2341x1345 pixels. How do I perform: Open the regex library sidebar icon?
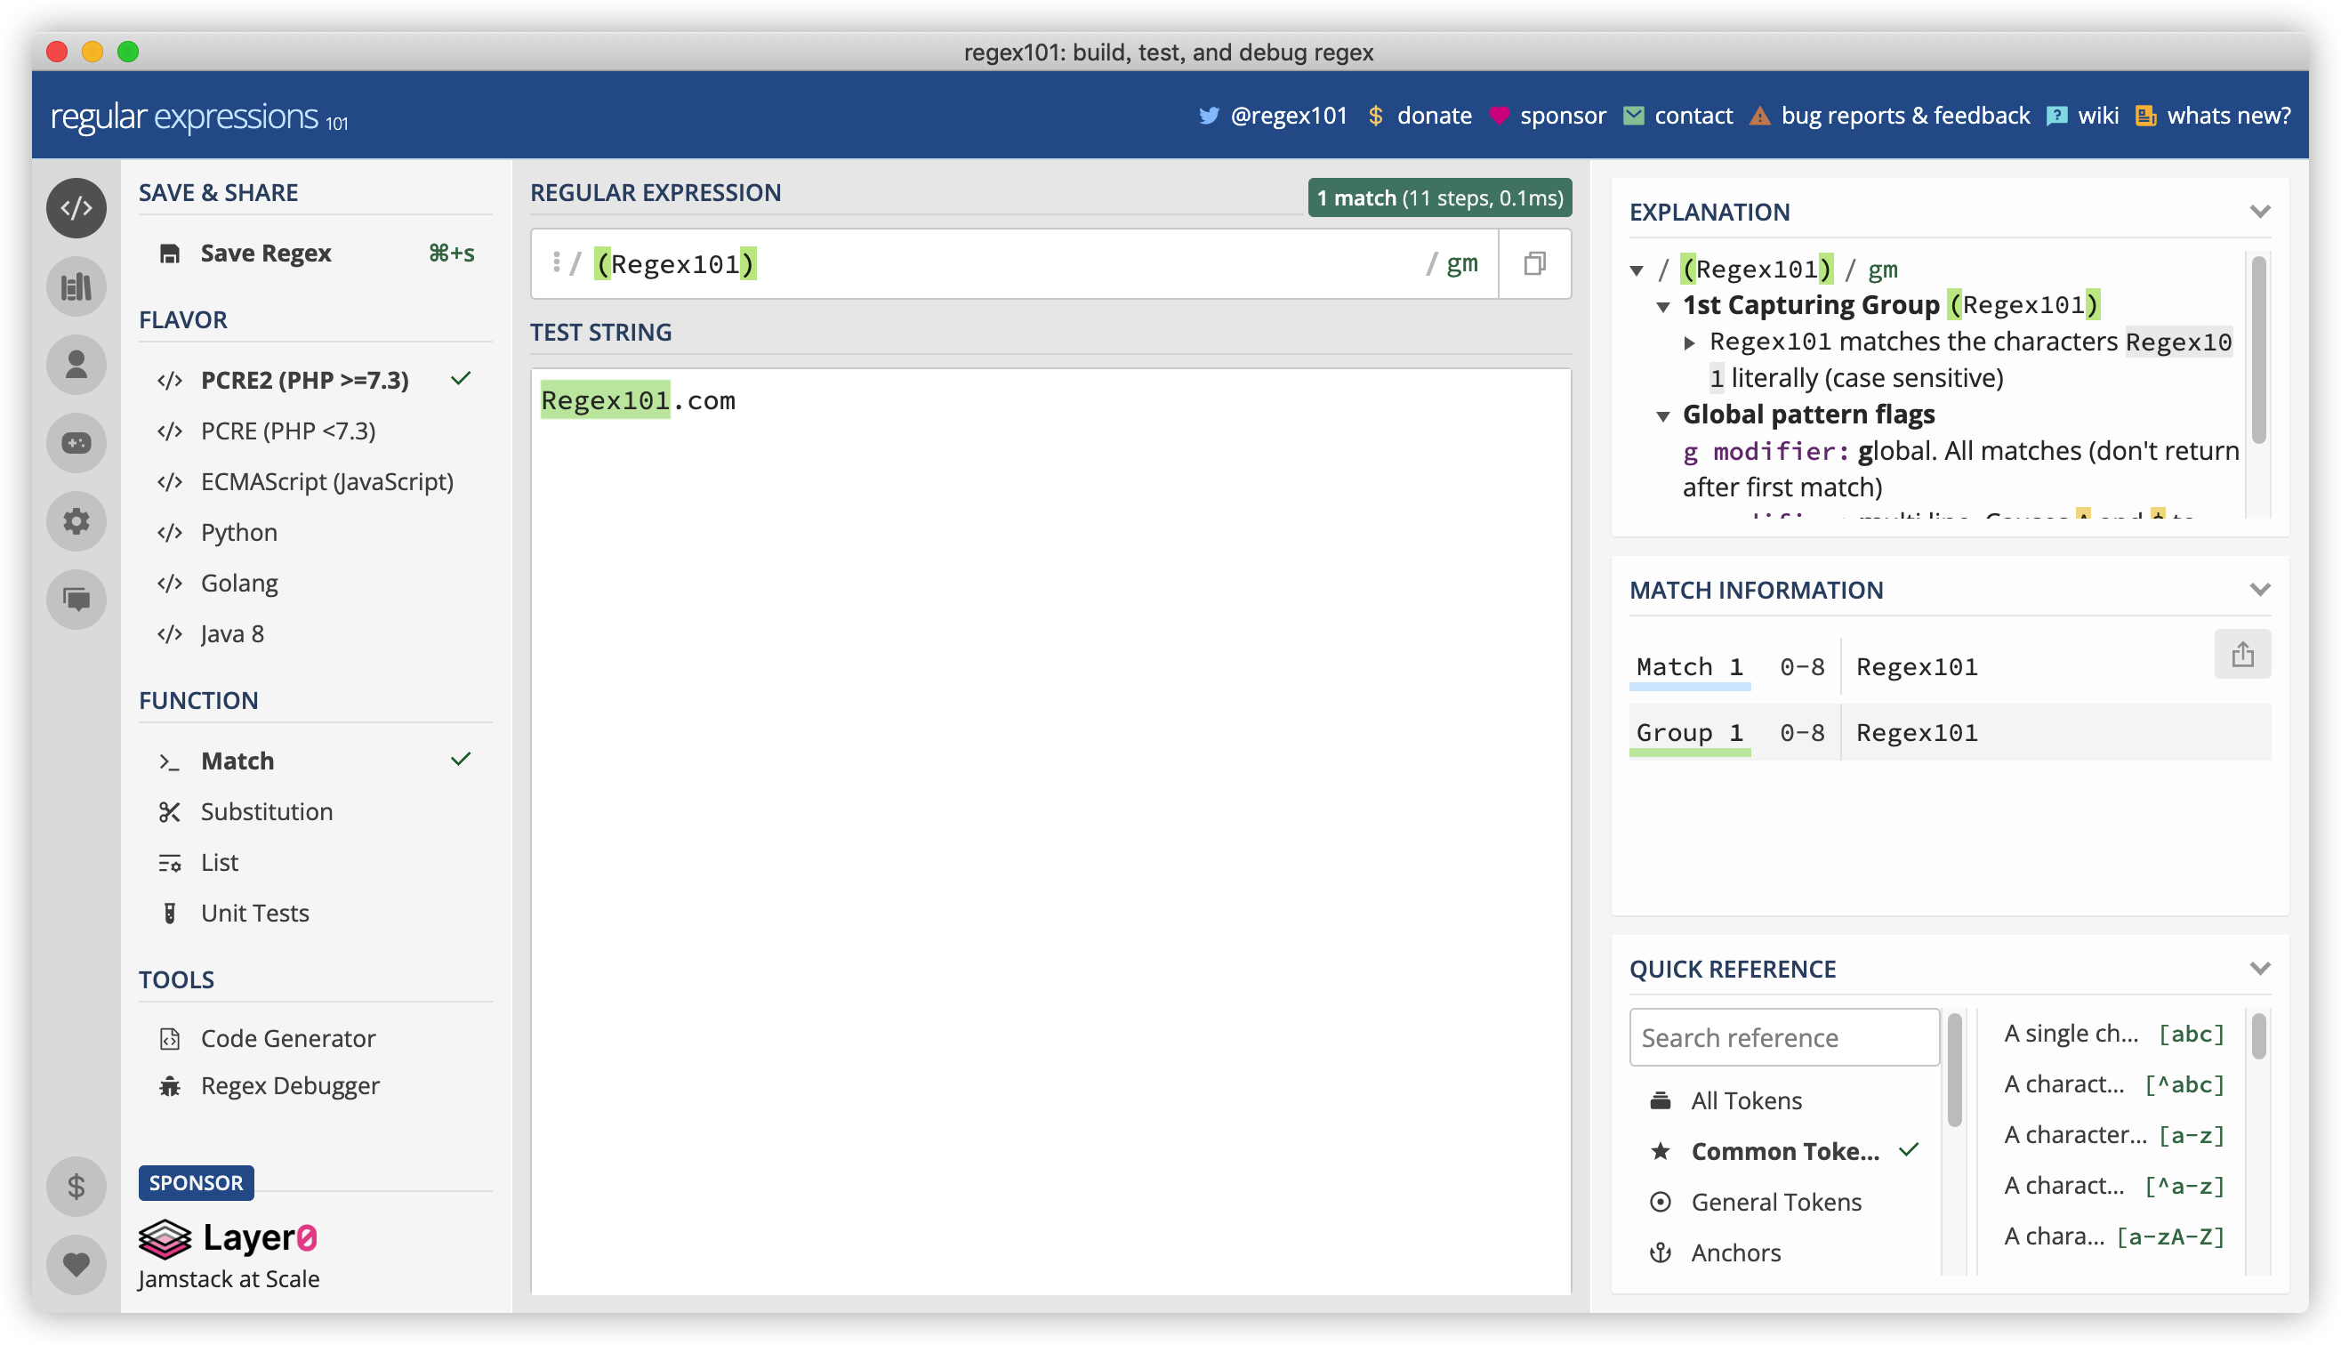coord(76,286)
